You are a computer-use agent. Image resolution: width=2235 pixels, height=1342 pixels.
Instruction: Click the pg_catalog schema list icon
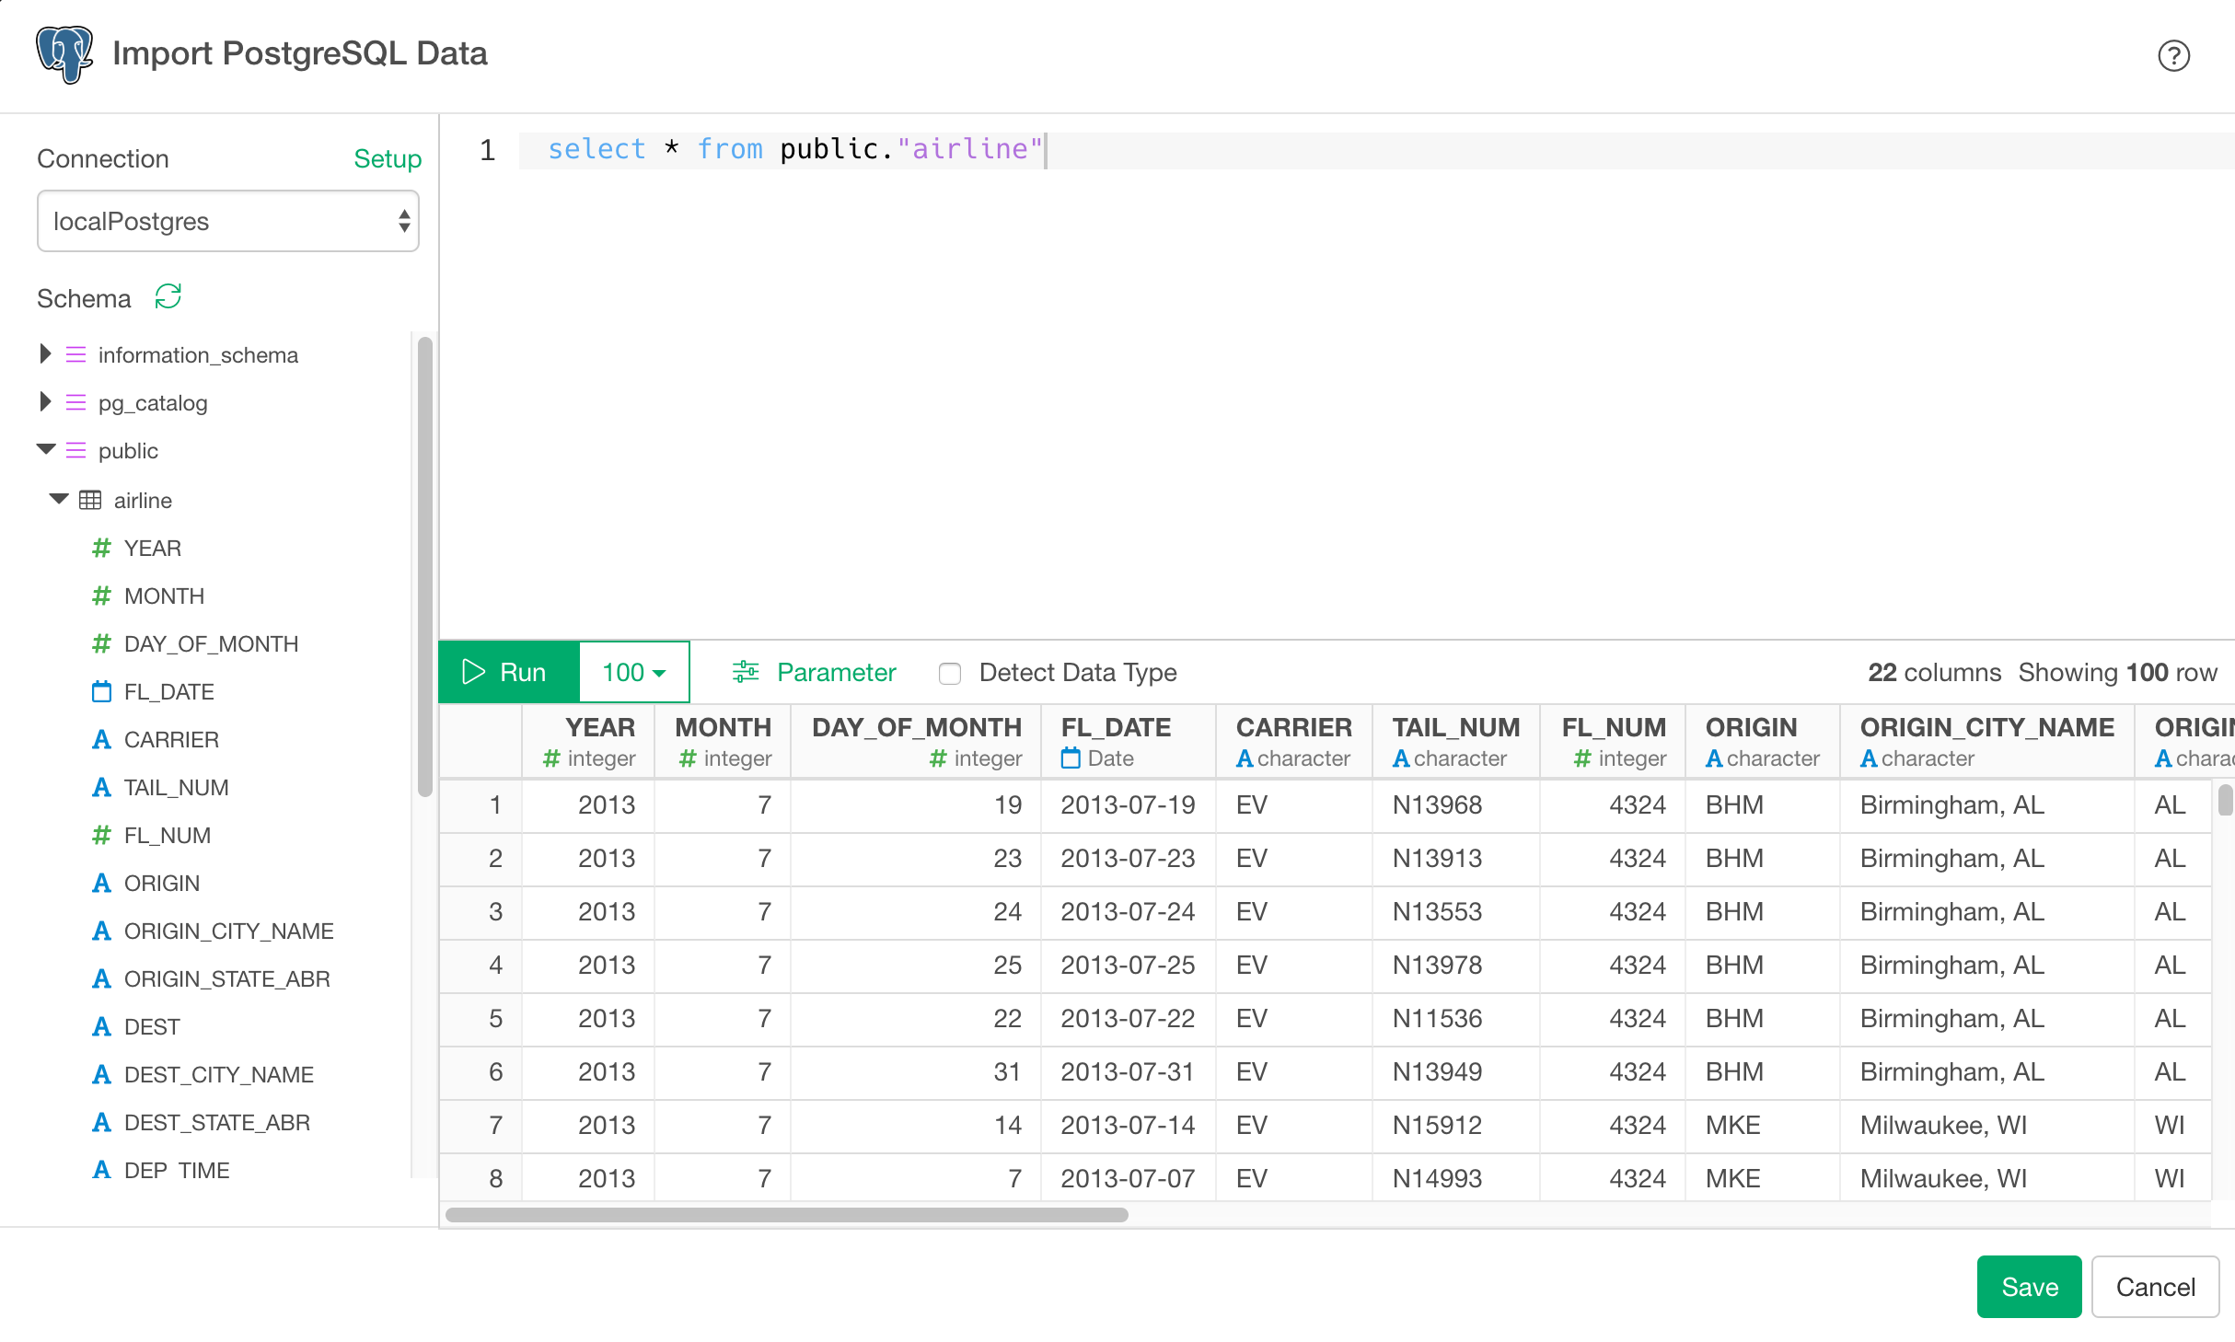click(x=75, y=402)
